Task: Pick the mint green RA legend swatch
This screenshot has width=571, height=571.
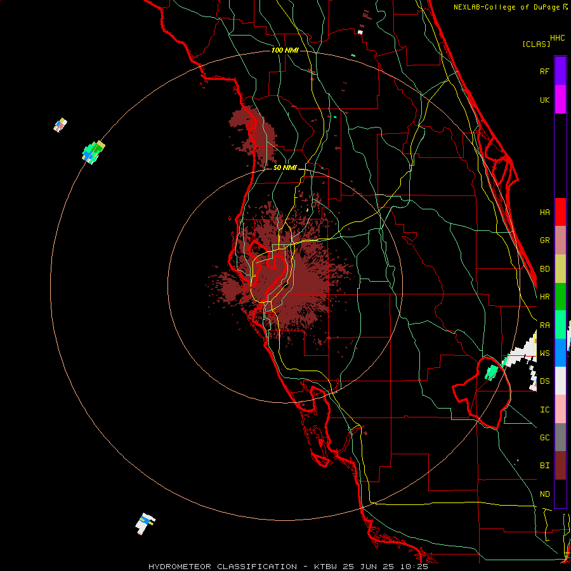Action: click(560, 325)
